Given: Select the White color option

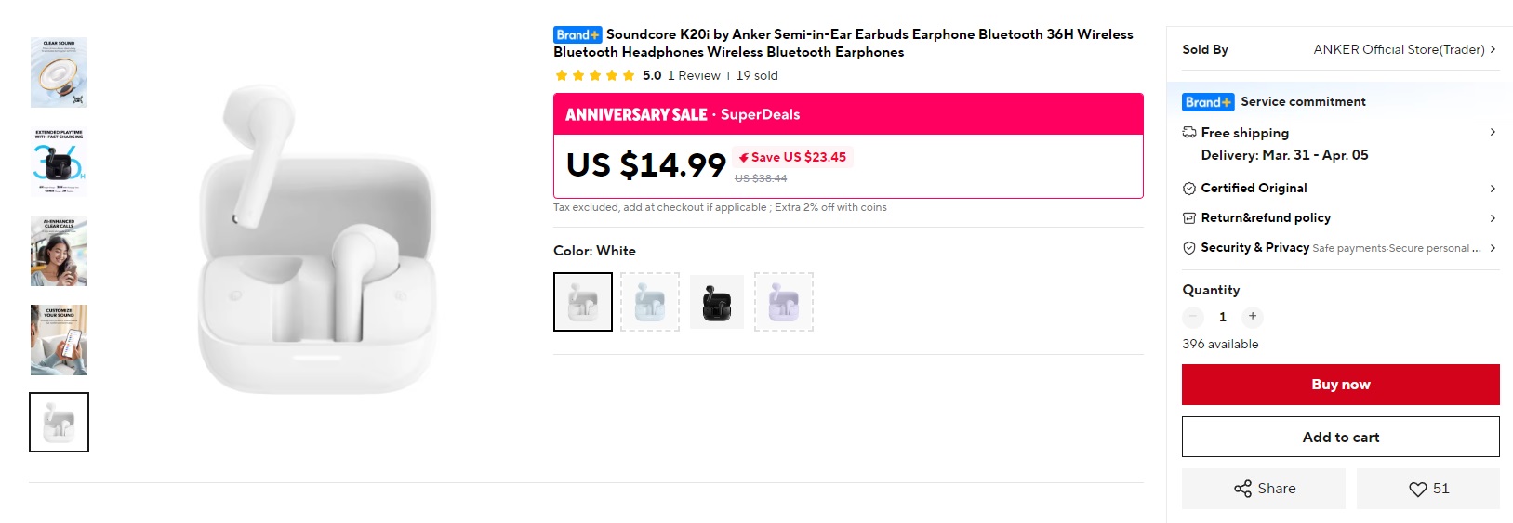Looking at the screenshot, I should [583, 302].
